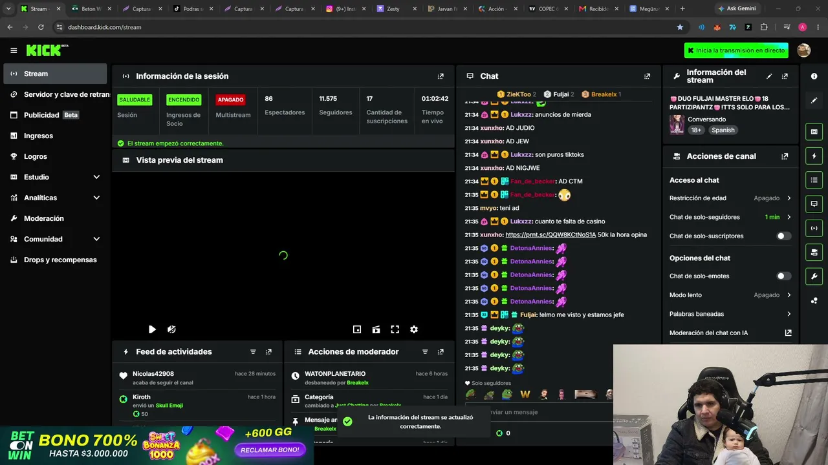Toggle the activity feed lightning icon in right toolbar
This screenshot has height=465, width=828.
[814, 156]
